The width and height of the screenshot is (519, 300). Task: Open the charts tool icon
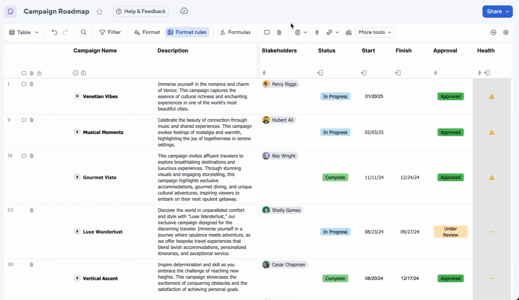click(349, 32)
